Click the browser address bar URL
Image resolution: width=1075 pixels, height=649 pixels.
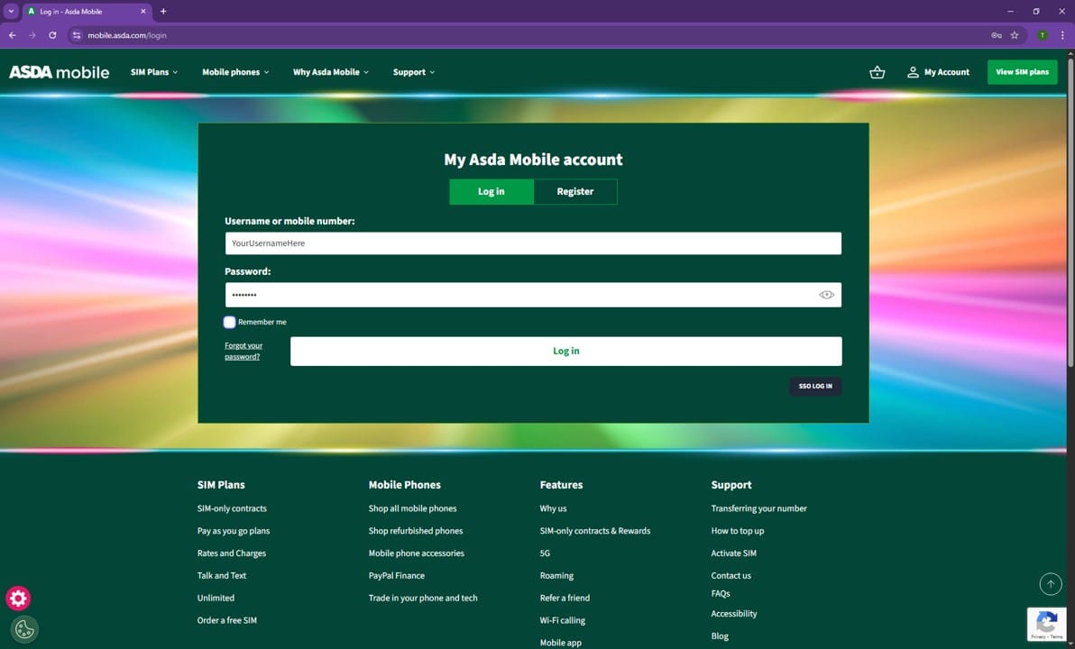127,35
